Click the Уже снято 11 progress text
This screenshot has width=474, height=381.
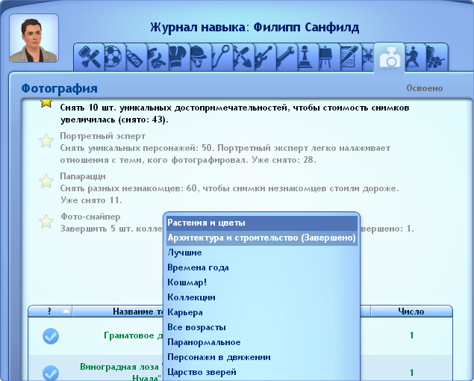click(91, 200)
